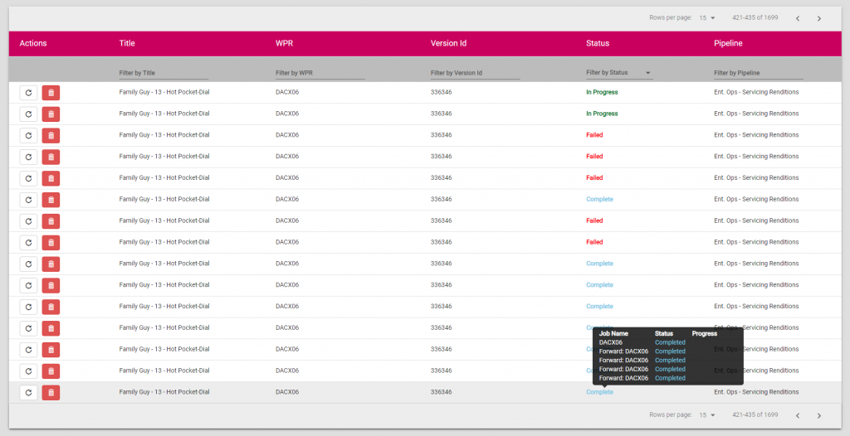This screenshot has height=436, width=850.
Task: Click refresh icon on first Failed row
Action: coord(28,135)
